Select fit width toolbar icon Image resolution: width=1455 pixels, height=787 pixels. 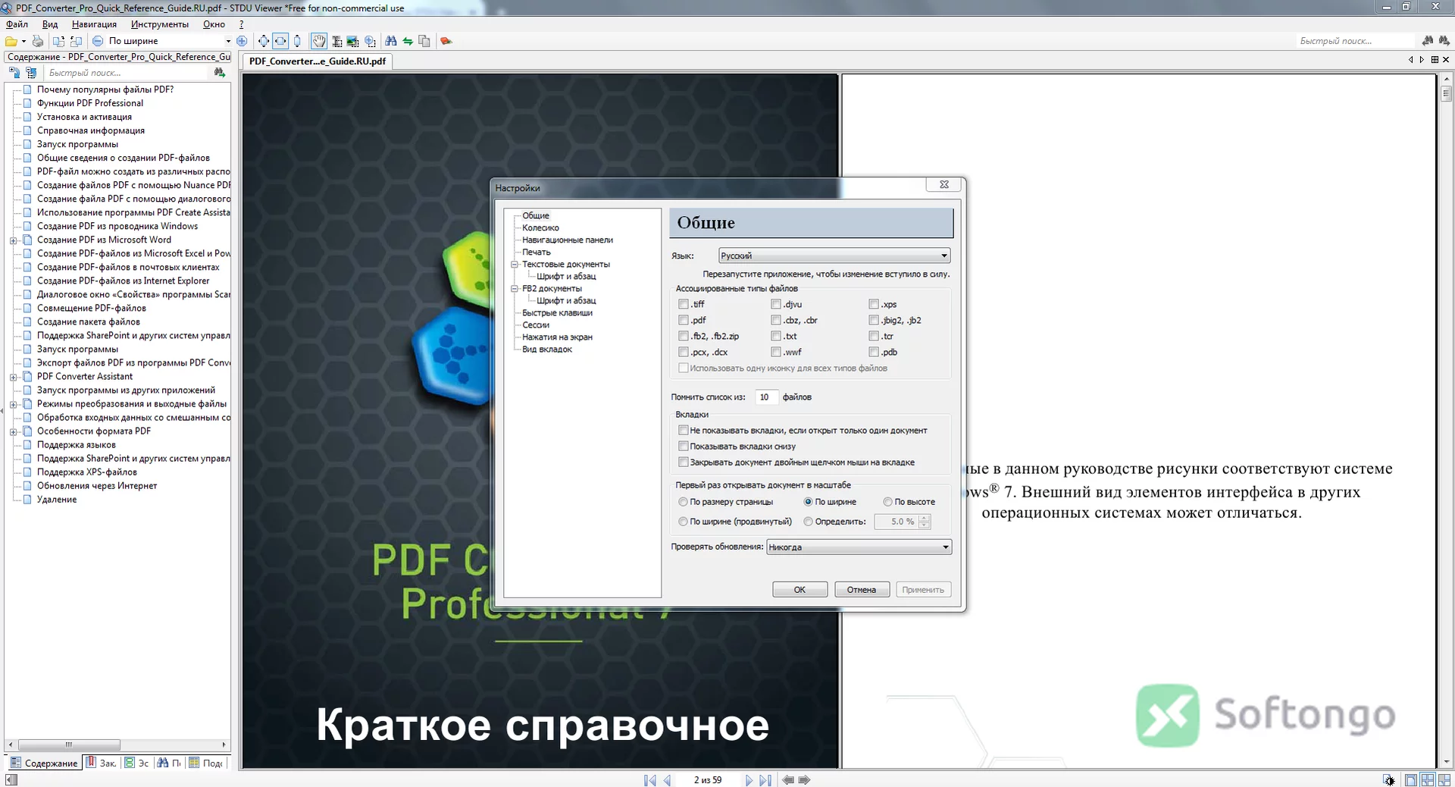tap(280, 41)
